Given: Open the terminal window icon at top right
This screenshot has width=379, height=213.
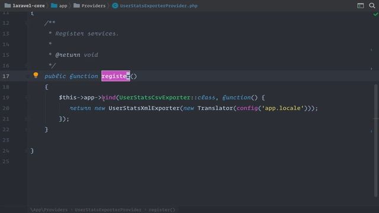Looking at the screenshot, I should point(361,5).
